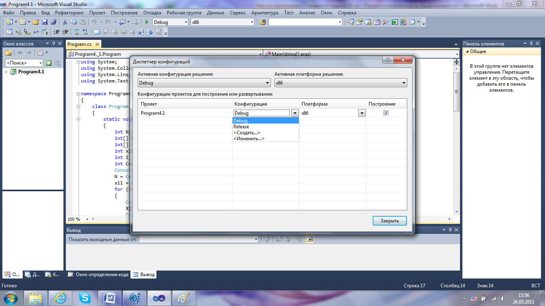This screenshot has height=306, width=545.
Task: Click the Decrease Indent icon
Action: (57, 32)
